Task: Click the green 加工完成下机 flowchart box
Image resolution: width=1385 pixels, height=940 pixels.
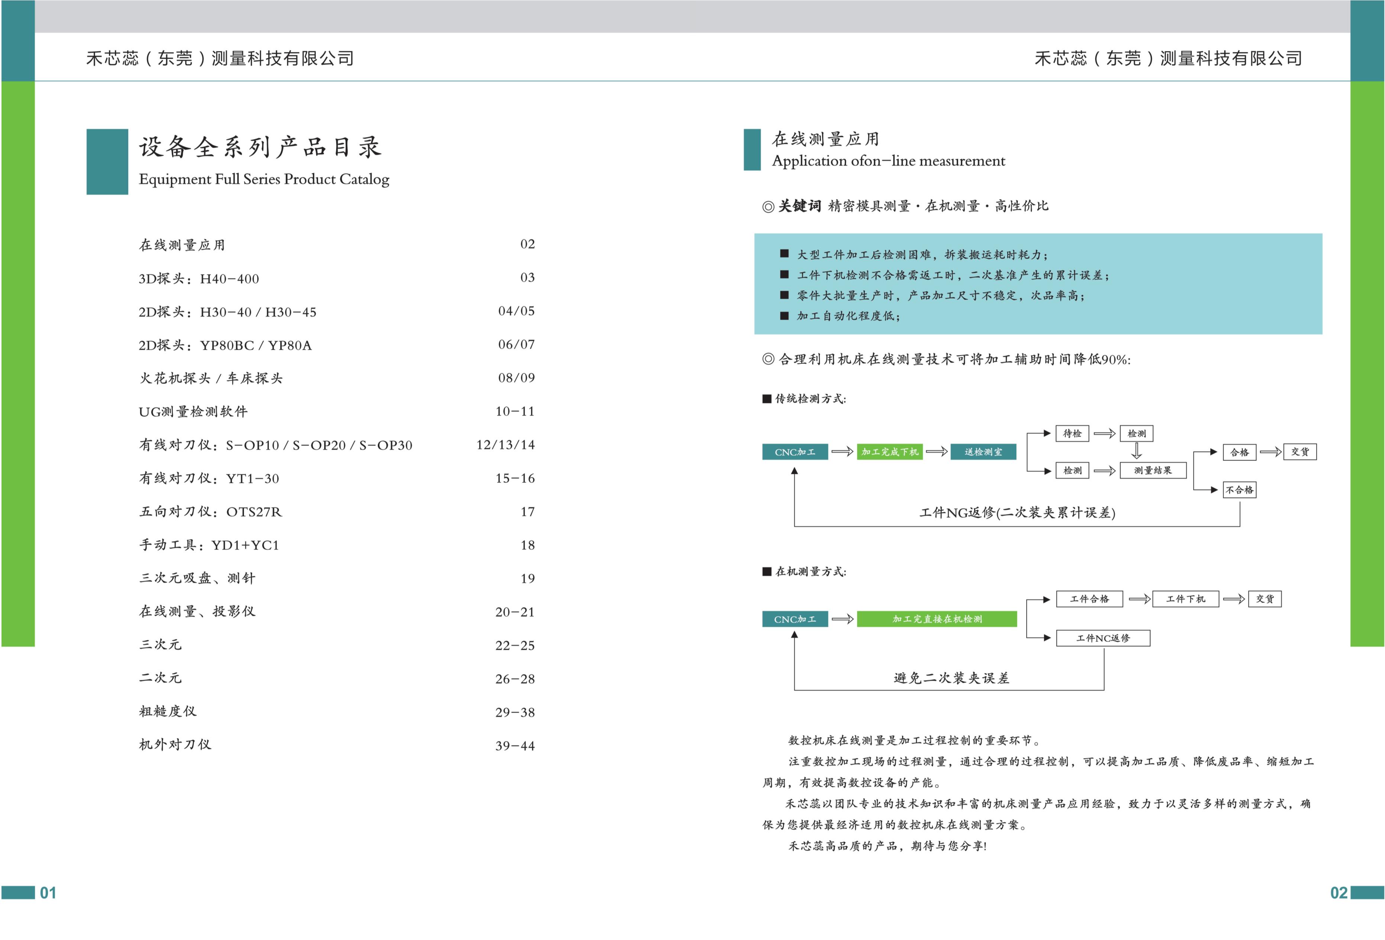Action: (890, 452)
